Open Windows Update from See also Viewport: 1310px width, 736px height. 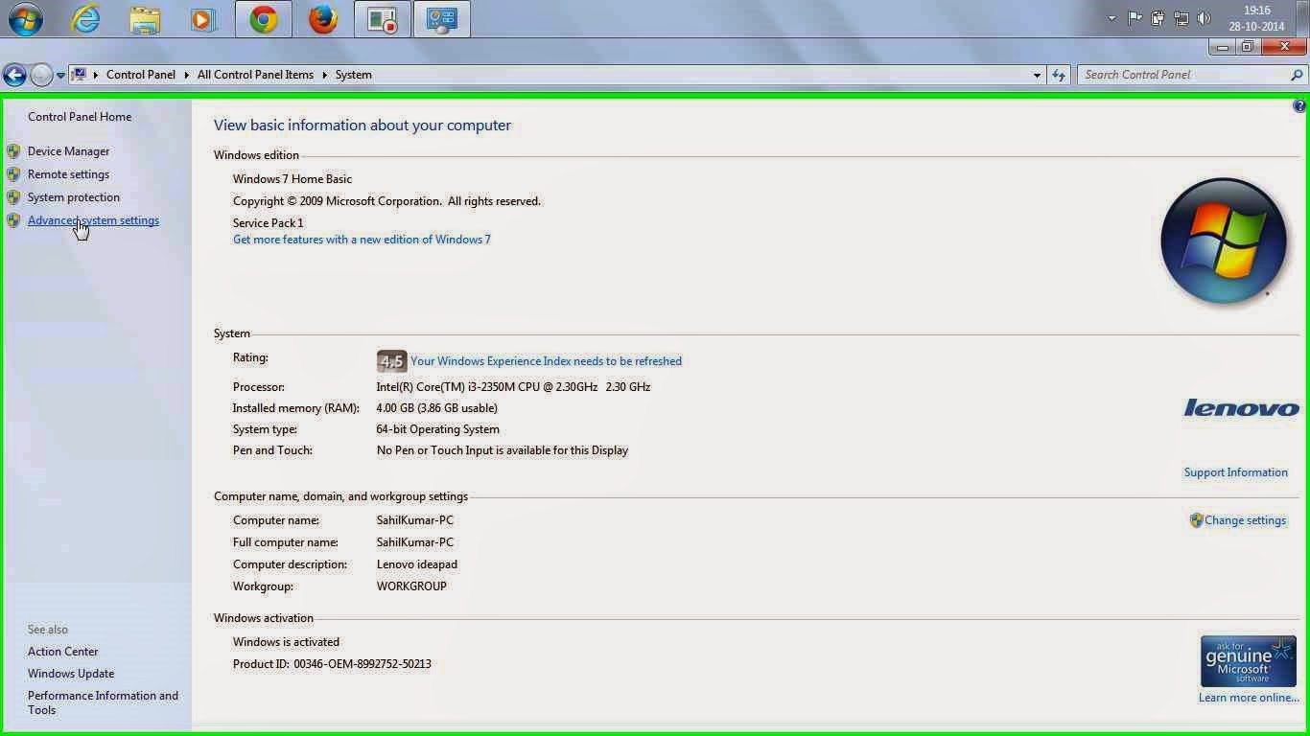tap(70, 673)
